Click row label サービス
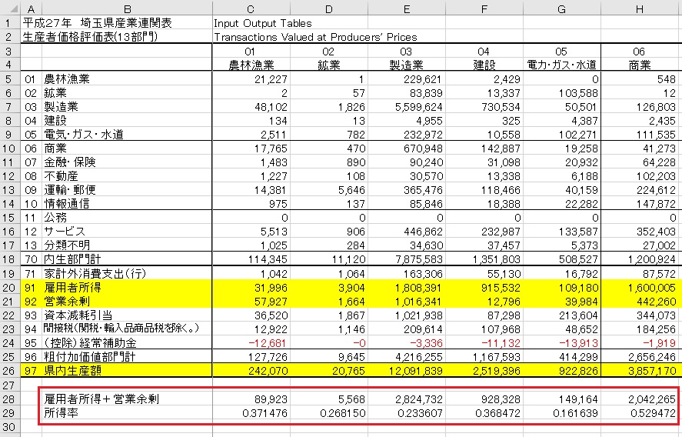The image size is (682, 437). [x=65, y=231]
